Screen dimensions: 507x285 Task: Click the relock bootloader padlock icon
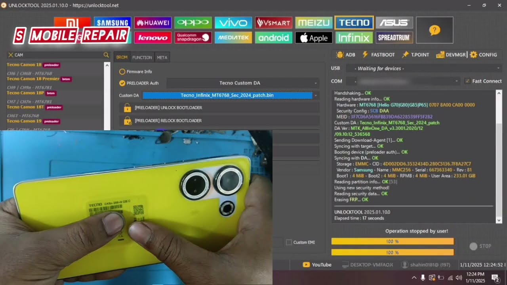click(127, 121)
